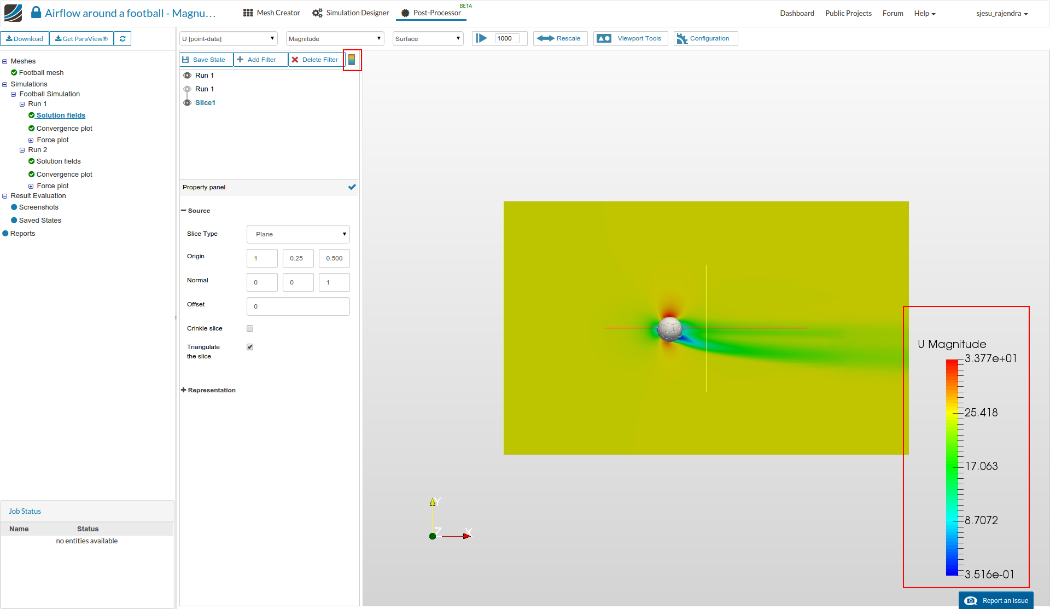This screenshot has width=1050, height=609.
Task: Click the Get ParaView button
Action: pyautogui.click(x=81, y=39)
